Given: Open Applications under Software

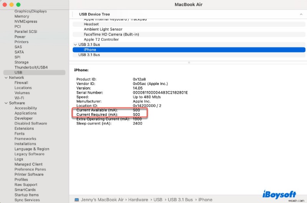Looking at the screenshot, I should coord(25,113).
